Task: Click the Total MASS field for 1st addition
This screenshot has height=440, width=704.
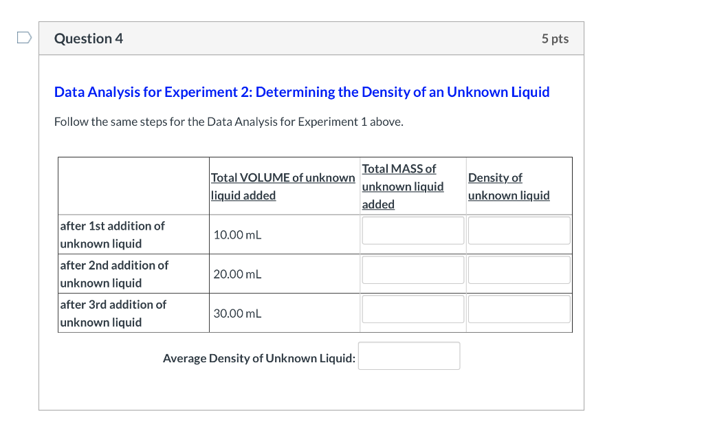Action: pos(412,230)
